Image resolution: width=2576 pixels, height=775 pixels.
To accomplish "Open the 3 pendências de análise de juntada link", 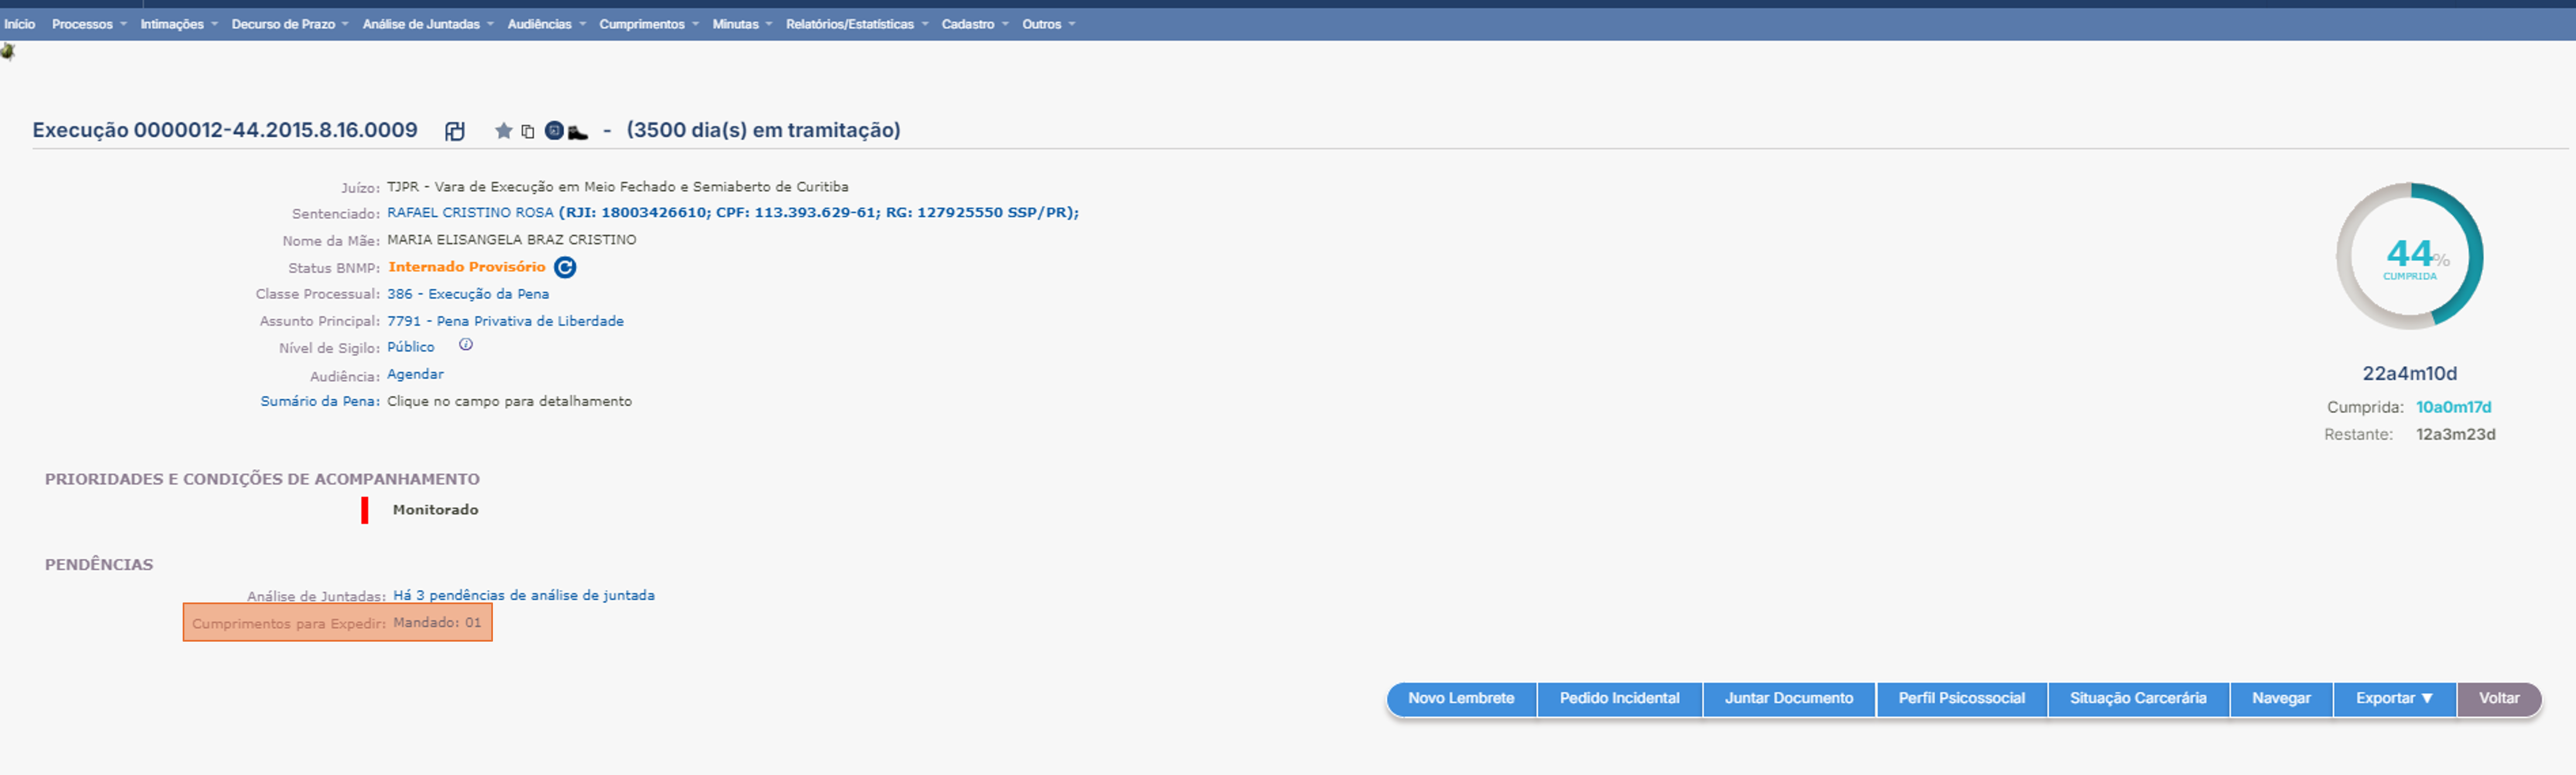I will click(x=524, y=595).
